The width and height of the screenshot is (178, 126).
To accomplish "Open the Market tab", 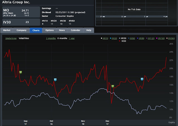I will [x=7, y=30].
